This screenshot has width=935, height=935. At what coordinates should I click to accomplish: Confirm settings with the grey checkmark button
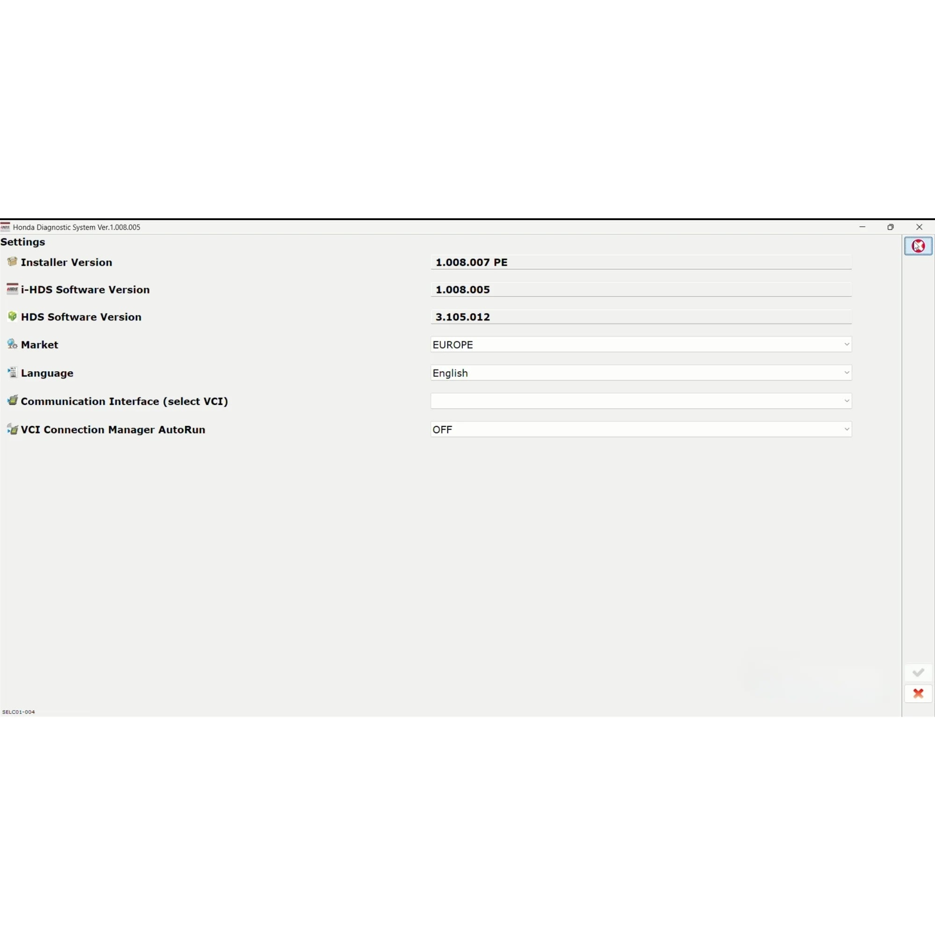coord(918,672)
